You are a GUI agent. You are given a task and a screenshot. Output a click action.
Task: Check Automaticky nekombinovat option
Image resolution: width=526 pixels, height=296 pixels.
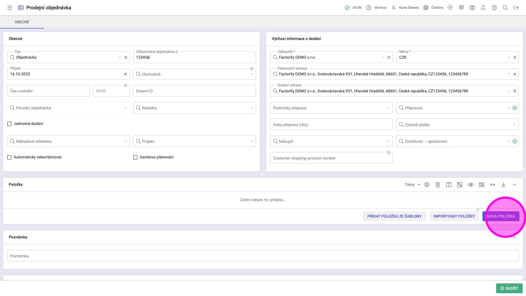click(9, 157)
